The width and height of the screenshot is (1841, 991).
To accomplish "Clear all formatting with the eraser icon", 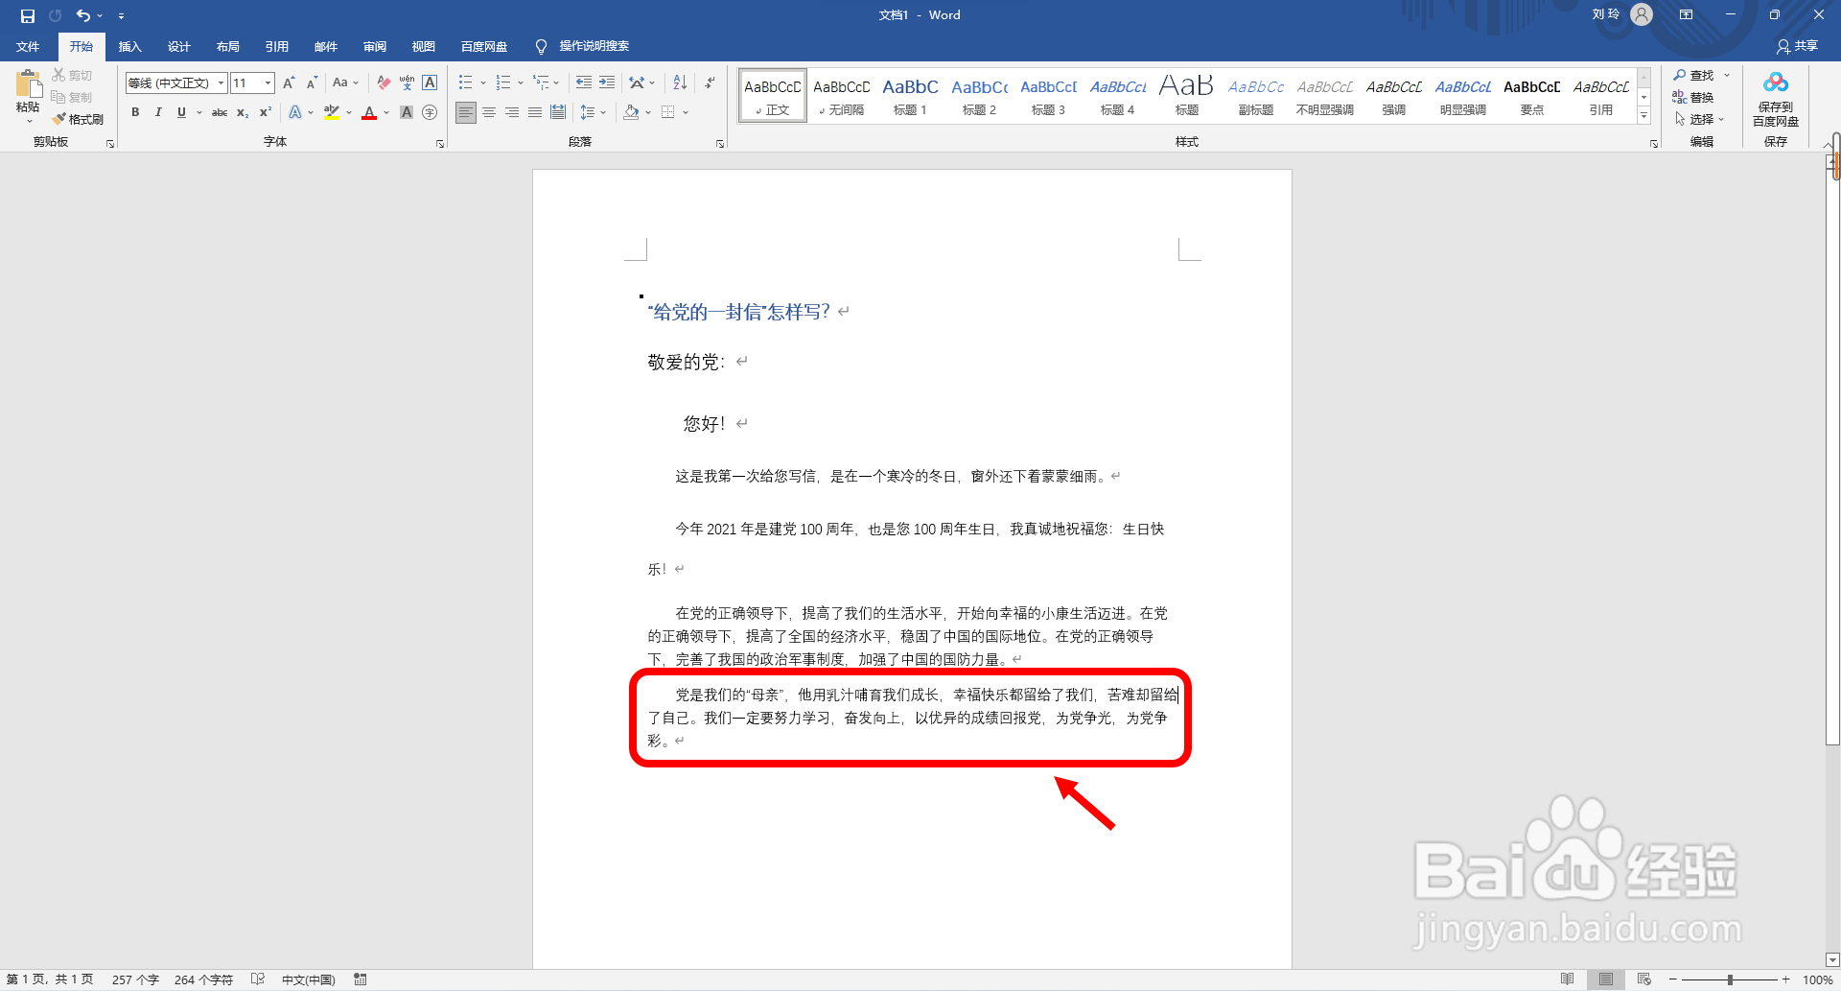I will pyautogui.click(x=384, y=83).
